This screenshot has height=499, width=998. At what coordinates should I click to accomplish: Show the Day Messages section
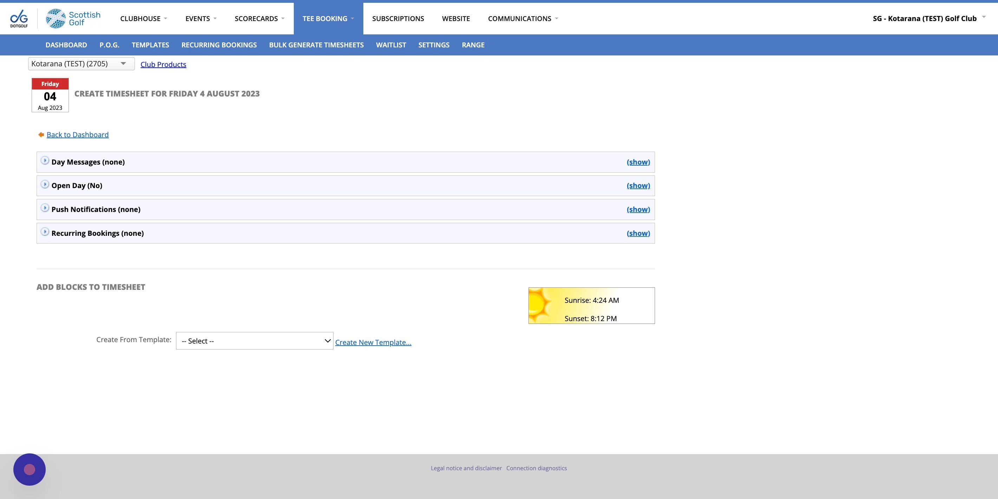pos(638,162)
